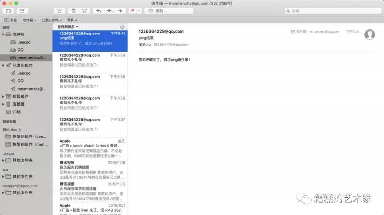384x215 pixels.
Task: Expand 其他文件夹 under QQ
Action: (x=3, y=177)
